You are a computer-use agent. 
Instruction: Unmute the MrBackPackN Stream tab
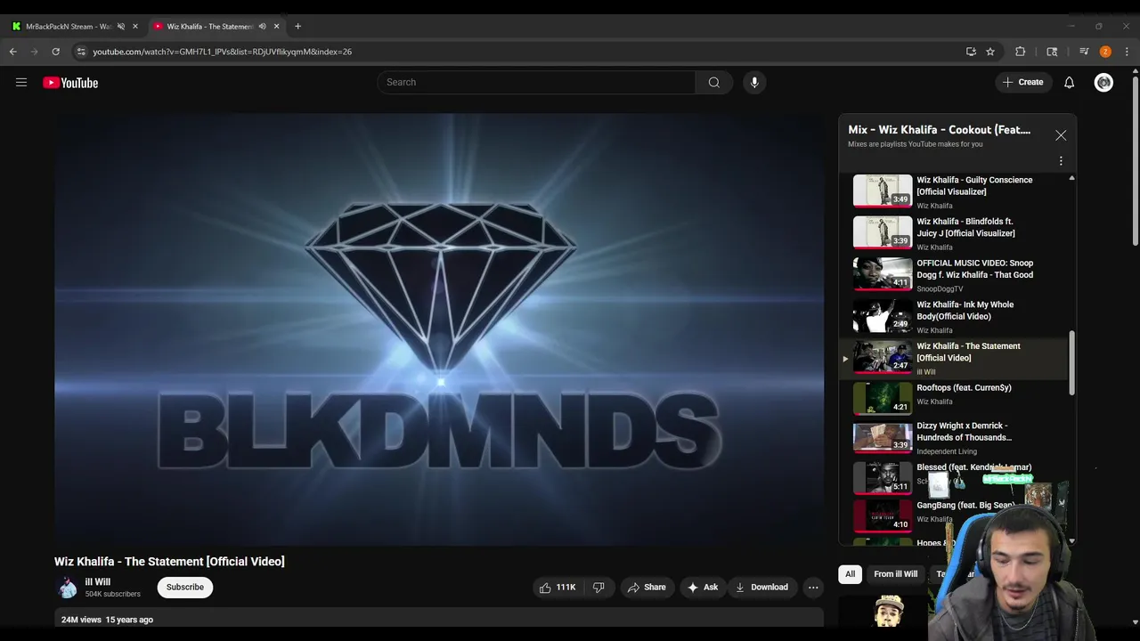pyautogui.click(x=121, y=26)
